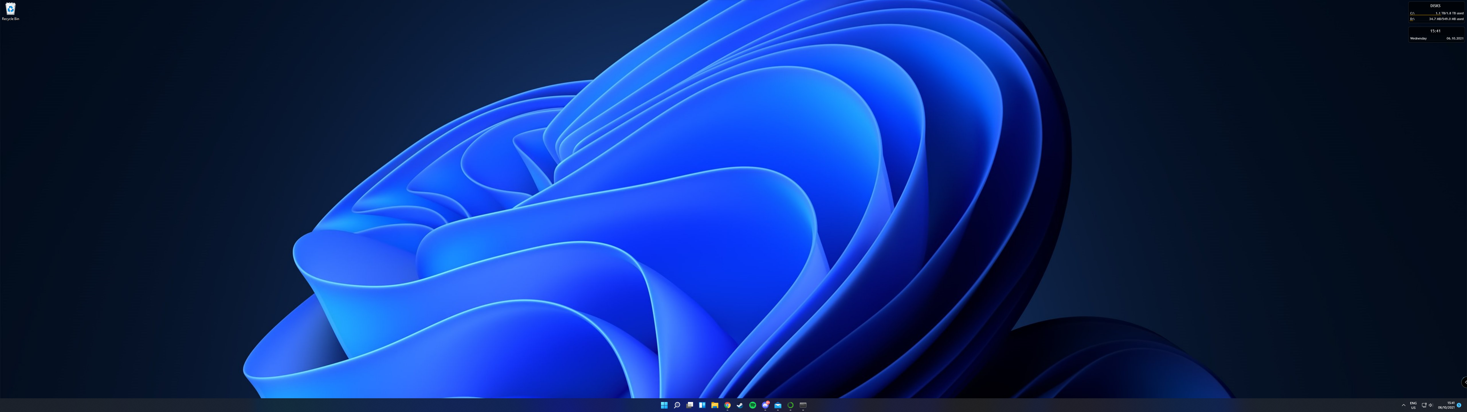Open the Start menu
This screenshot has height=412, width=1467.
665,405
